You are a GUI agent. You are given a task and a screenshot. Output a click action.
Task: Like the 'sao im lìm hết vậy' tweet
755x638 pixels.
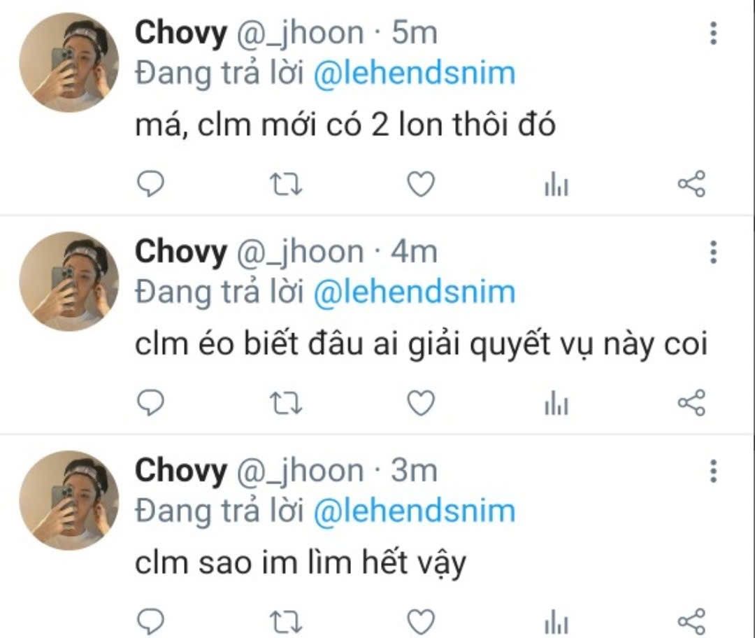coord(421,622)
